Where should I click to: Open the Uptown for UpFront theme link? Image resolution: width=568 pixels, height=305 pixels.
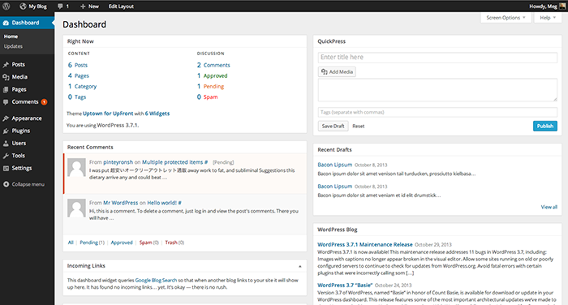108,114
